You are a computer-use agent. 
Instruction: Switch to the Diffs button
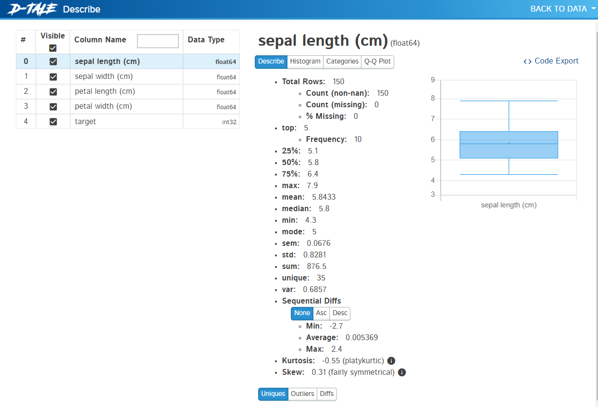[x=327, y=394]
